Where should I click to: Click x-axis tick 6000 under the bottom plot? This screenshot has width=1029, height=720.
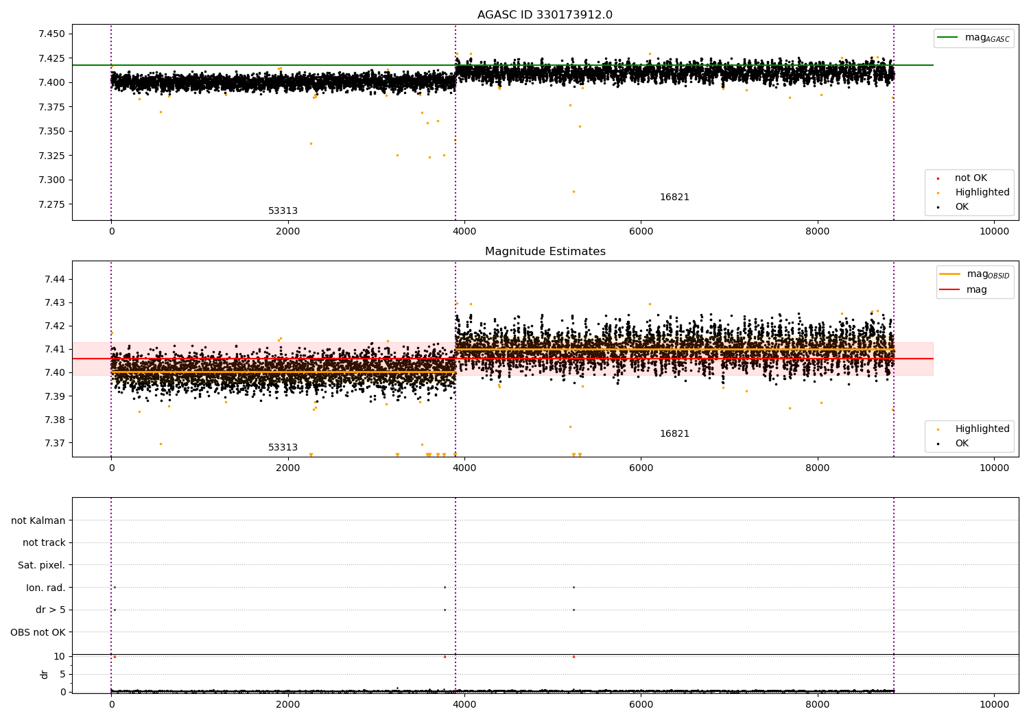(641, 705)
